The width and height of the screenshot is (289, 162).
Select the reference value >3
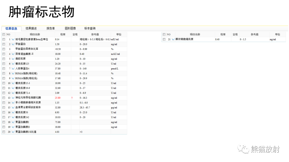point(81,132)
